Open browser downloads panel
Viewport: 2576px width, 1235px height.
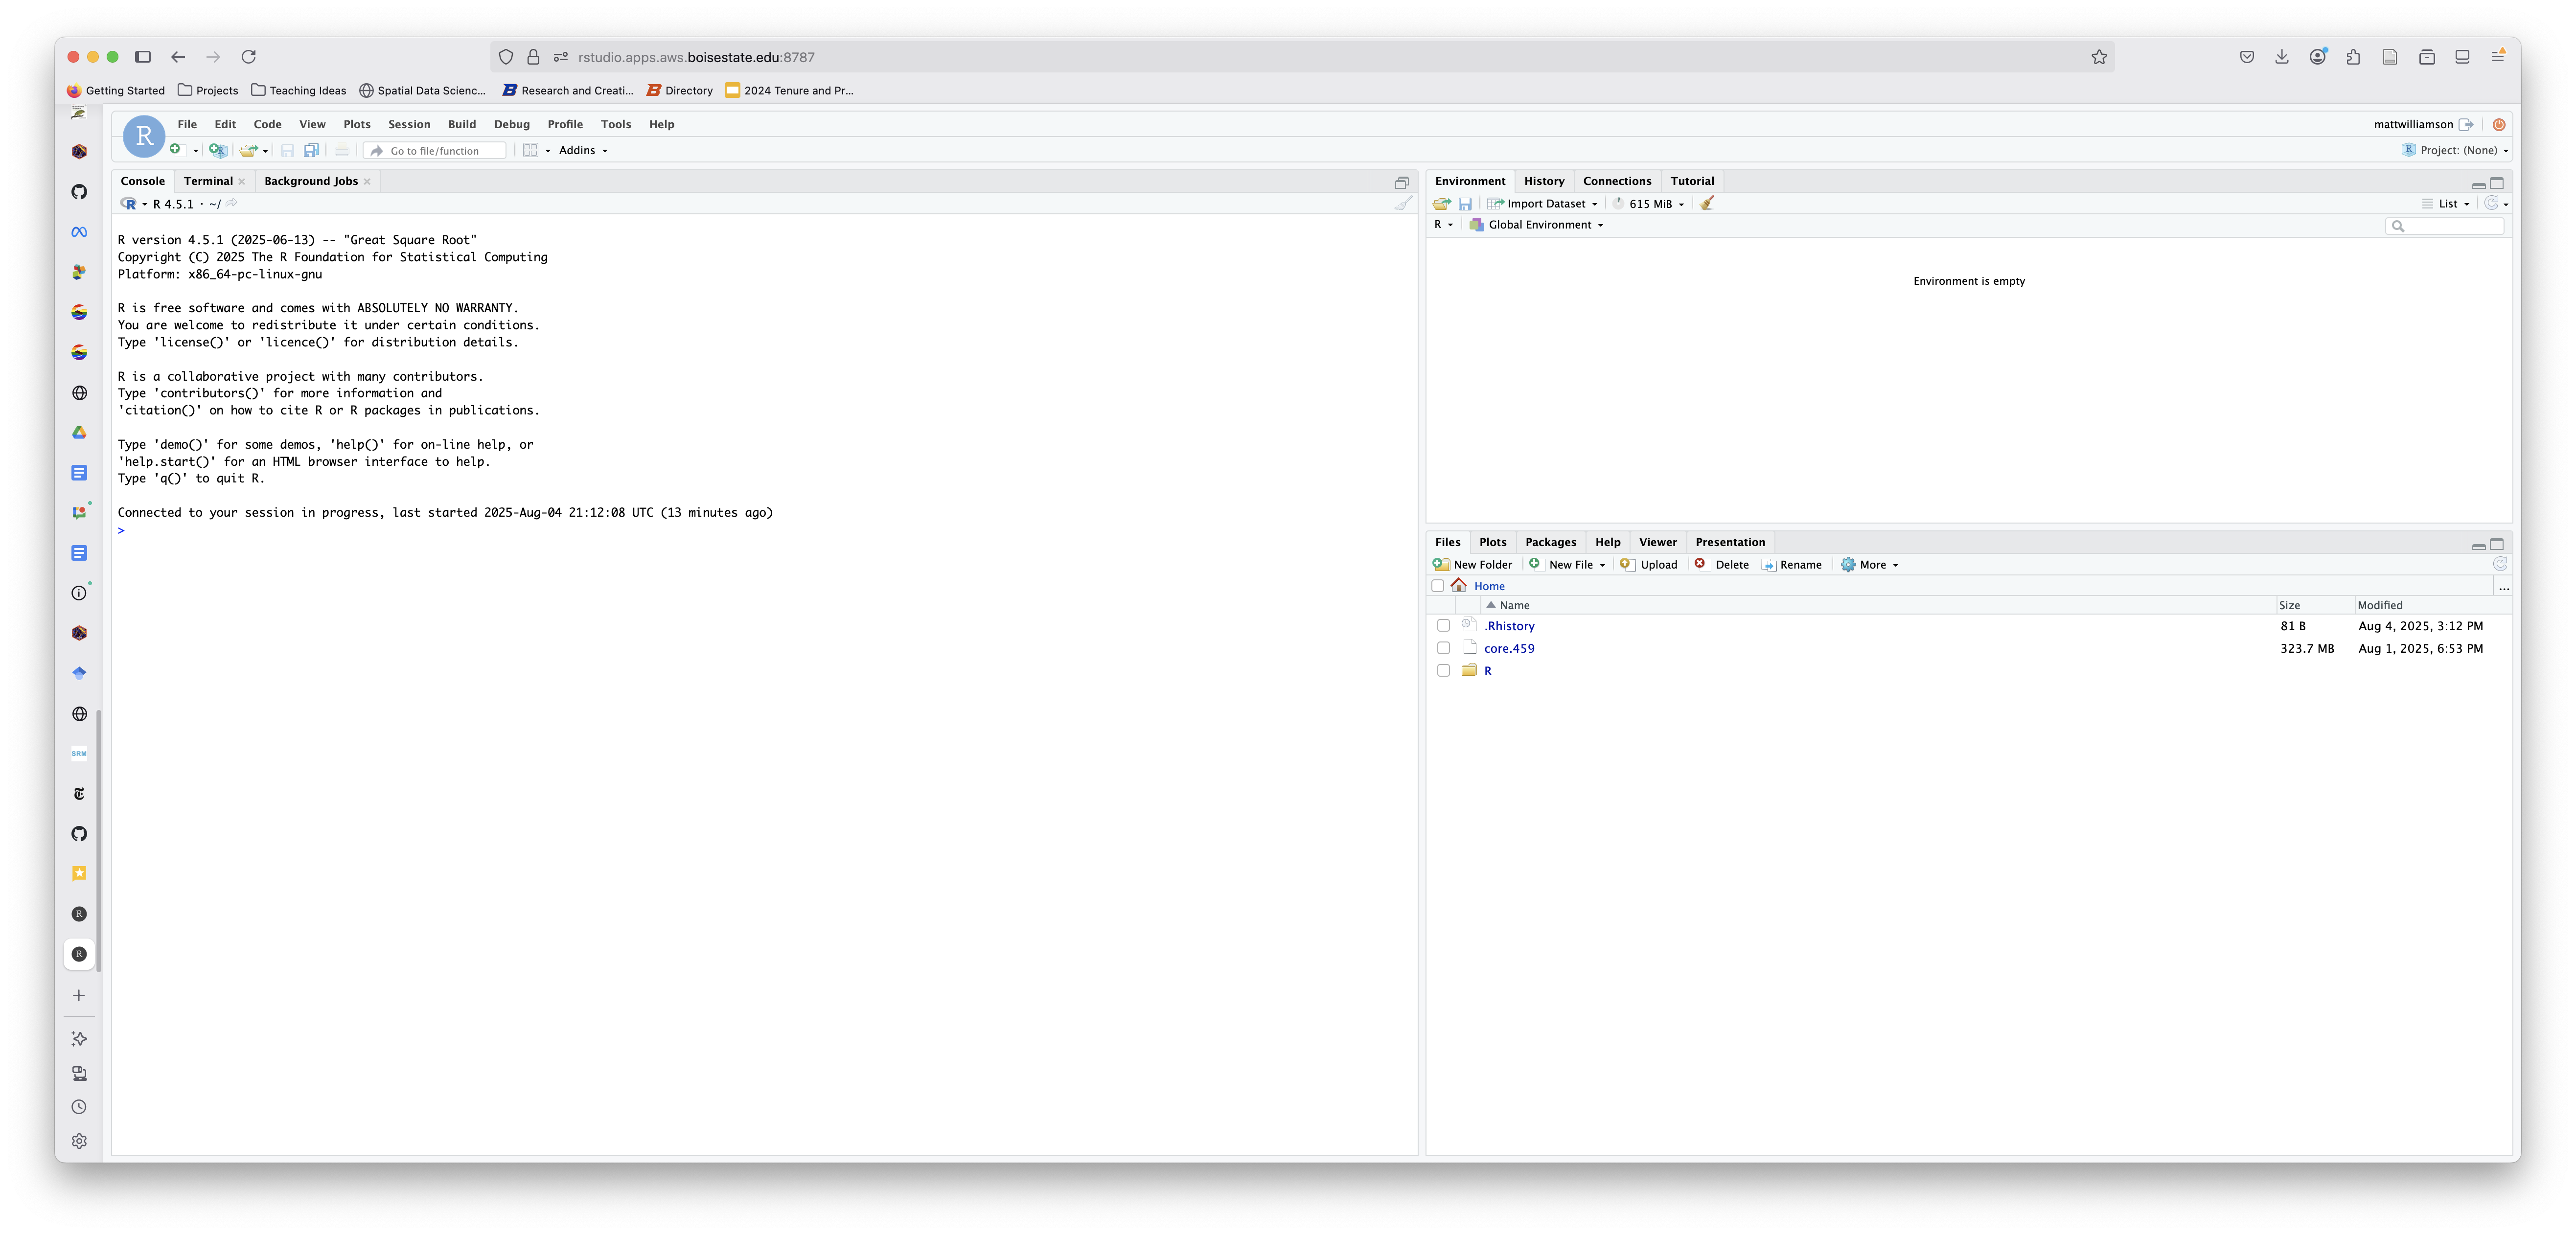click(2282, 57)
